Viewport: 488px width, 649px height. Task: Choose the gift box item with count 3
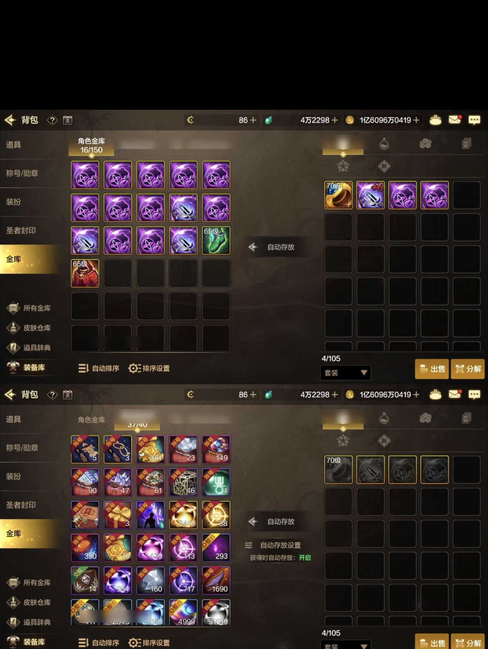[118, 515]
